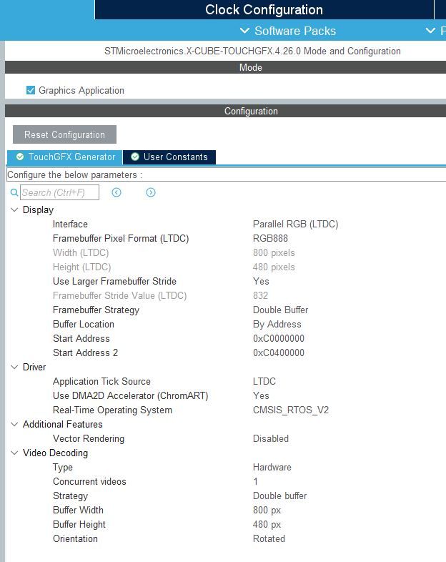Screen dimensions: 446x562
Task: Uncheck the Graphics Application checkbox
Action: (31, 90)
